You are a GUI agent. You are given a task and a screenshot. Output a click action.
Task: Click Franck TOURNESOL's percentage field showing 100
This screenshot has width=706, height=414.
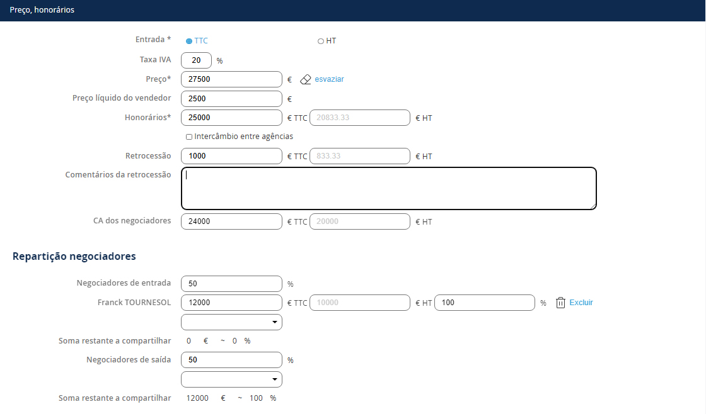(485, 303)
